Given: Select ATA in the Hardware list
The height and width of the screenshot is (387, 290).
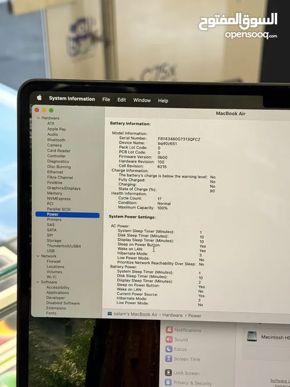Looking at the screenshot, I should (51, 124).
